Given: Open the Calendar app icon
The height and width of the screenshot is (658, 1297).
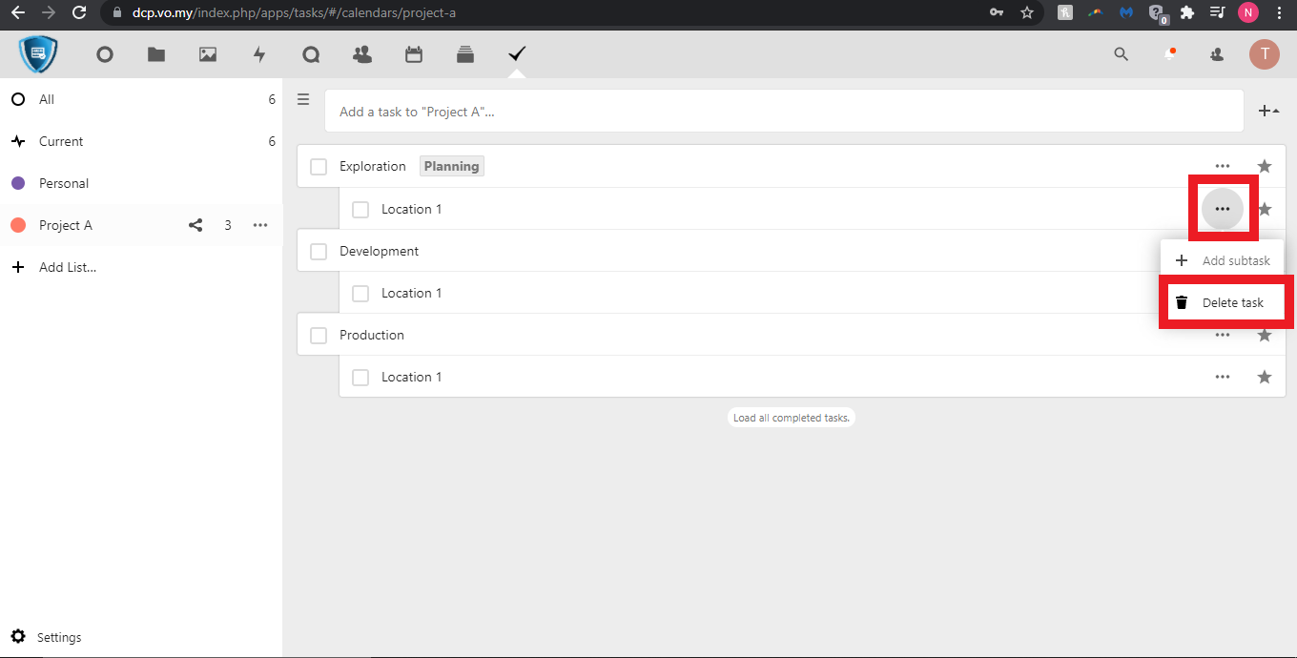Looking at the screenshot, I should point(414,55).
